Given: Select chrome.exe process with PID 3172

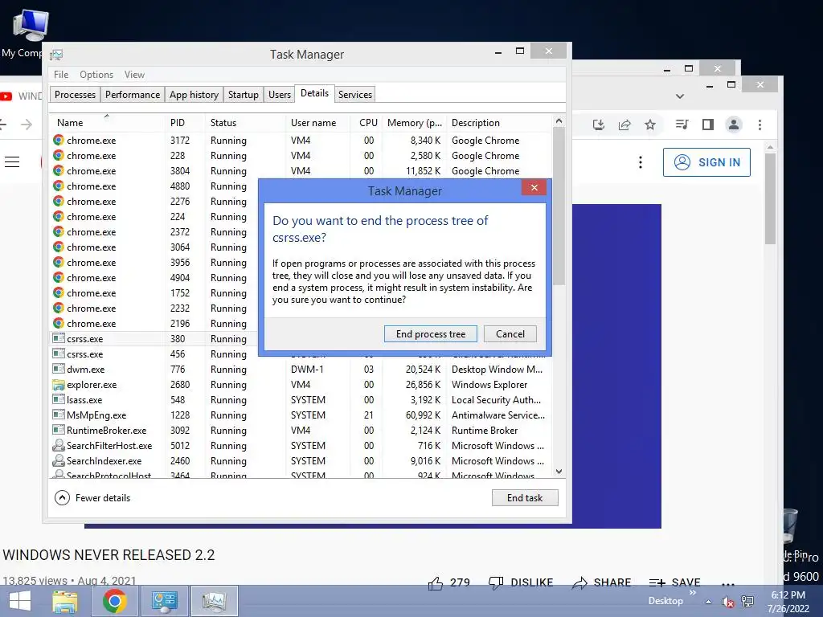Looking at the screenshot, I should click(x=301, y=141).
